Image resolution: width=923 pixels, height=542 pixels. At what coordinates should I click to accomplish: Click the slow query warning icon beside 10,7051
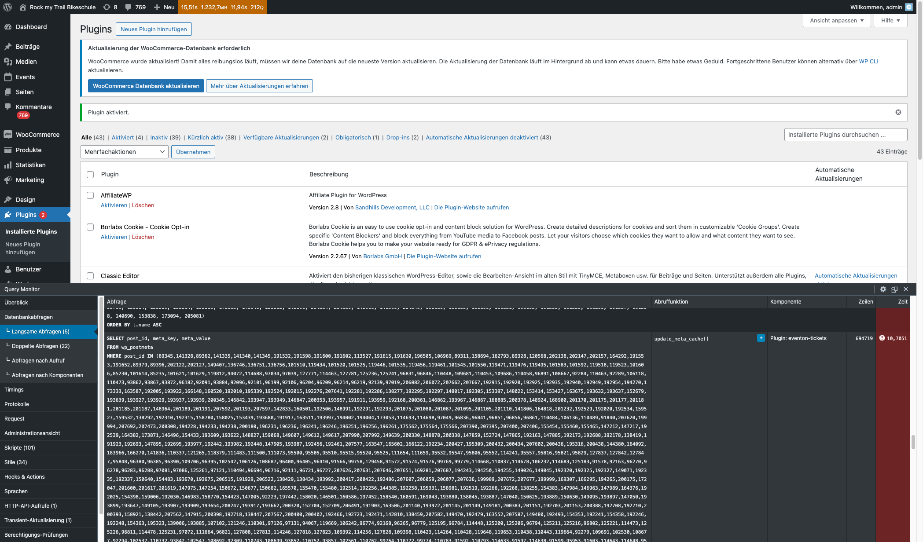pyautogui.click(x=882, y=338)
